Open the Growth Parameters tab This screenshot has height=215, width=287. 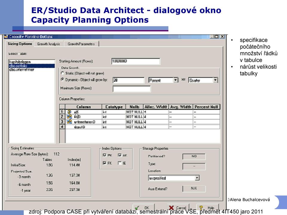click(81, 44)
